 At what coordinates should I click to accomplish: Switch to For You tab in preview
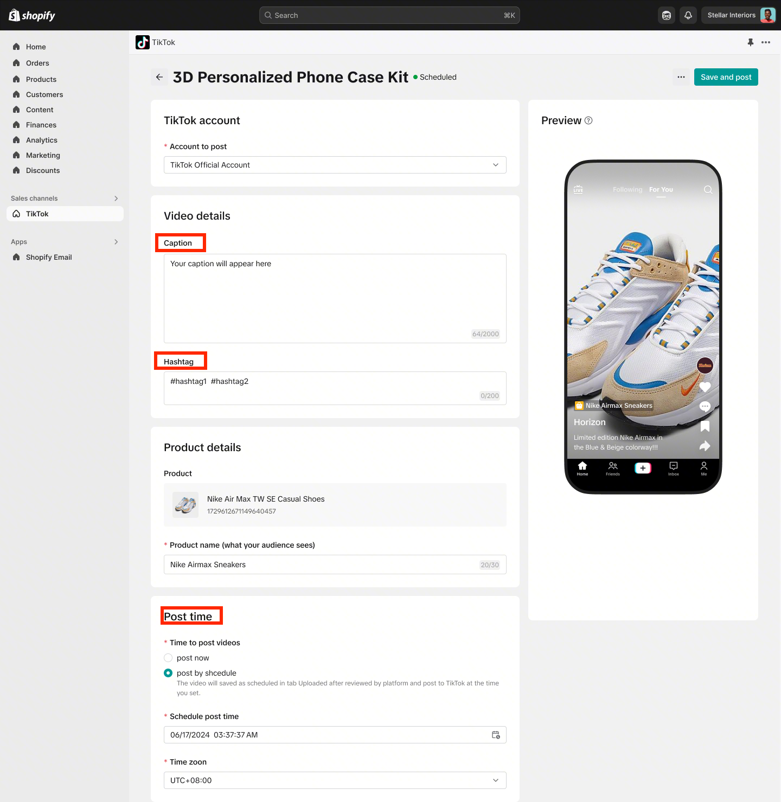coord(661,189)
